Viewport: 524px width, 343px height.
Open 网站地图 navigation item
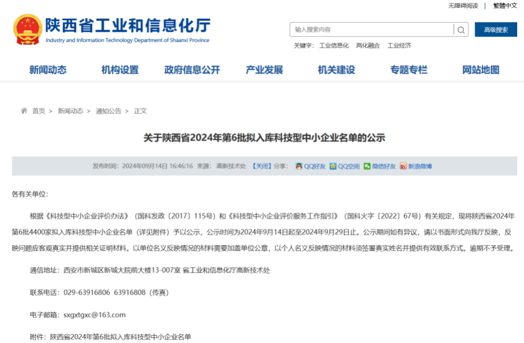481,70
